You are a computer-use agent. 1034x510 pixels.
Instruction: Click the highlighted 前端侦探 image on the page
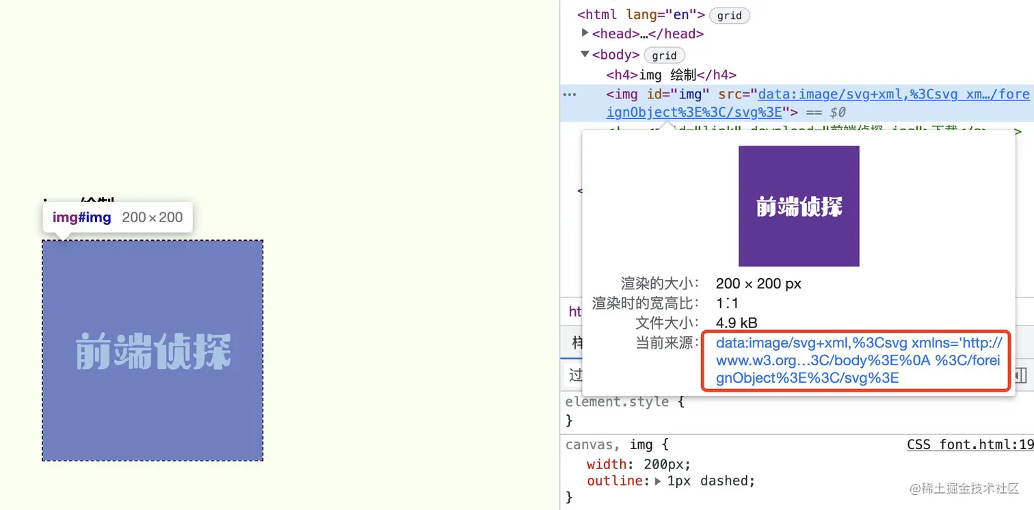click(152, 350)
